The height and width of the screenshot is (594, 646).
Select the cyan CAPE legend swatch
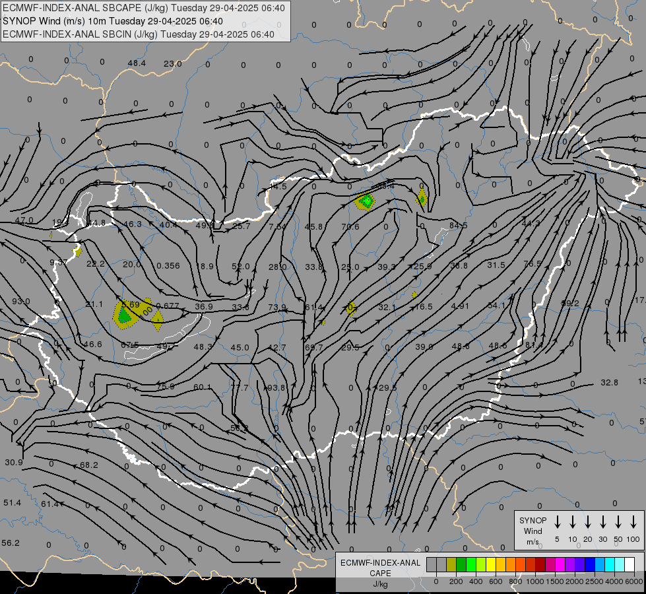(x=609, y=564)
